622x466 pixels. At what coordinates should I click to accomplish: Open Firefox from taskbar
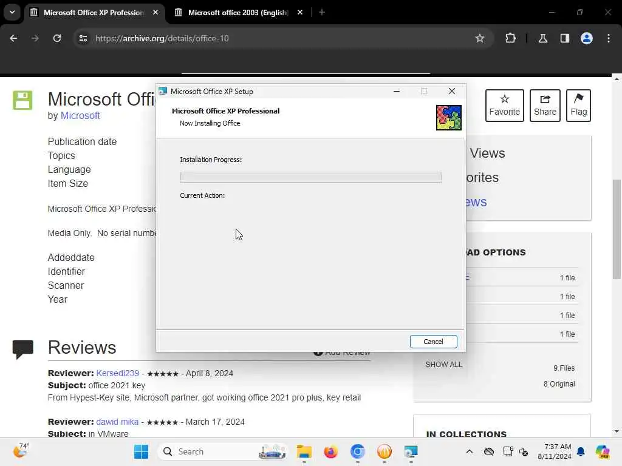[x=330, y=451]
